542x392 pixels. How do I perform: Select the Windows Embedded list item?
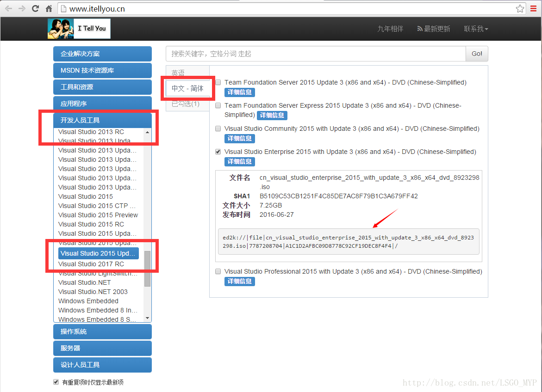pos(88,301)
